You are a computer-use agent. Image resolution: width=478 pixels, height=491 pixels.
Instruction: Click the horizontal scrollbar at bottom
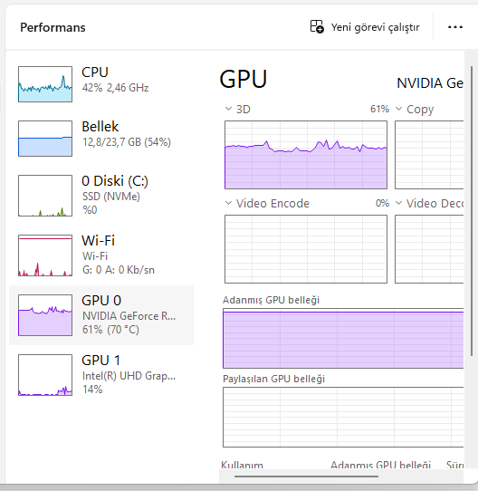pyautogui.click(x=306, y=477)
